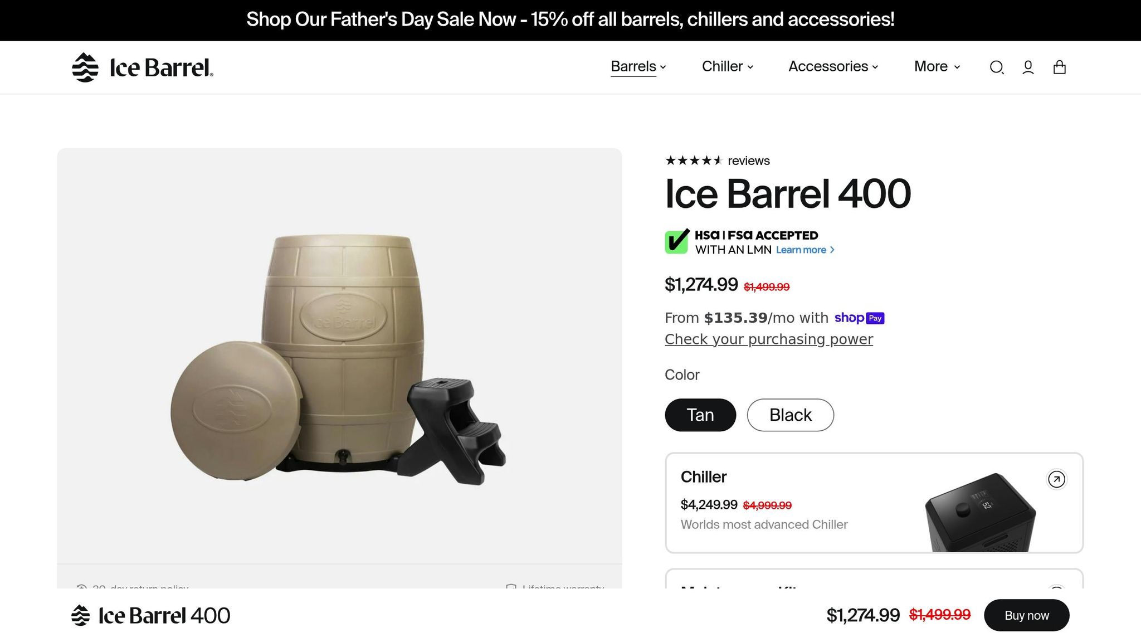Click the Ice Barrel logo in header
The height and width of the screenshot is (642, 1141).
(x=142, y=67)
